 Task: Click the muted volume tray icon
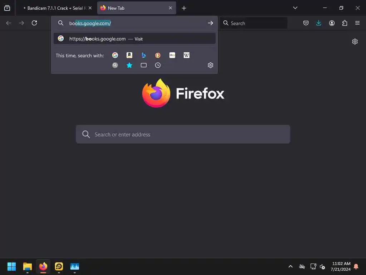point(322,266)
